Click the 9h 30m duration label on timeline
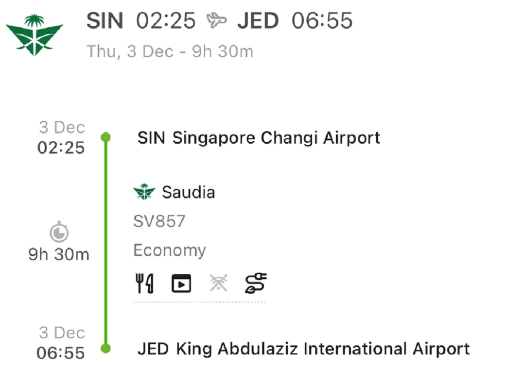 tap(59, 254)
